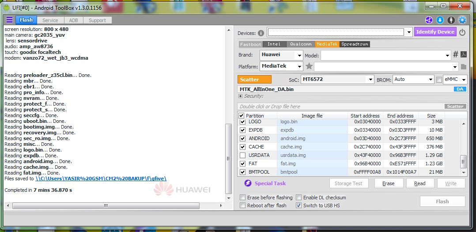The image size is (476, 232).
Task: Select the Intel chipset tab
Action: (x=274, y=44)
